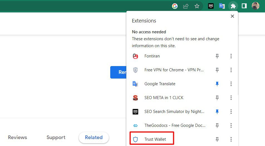Open more options for SEO META extension
Image resolution: width=265 pixels, height=146 pixels.
[x=231, y=98]
